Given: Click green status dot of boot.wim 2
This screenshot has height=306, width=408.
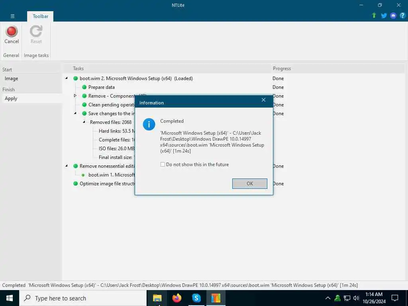Looking at the screenshot, I should 75,78.
